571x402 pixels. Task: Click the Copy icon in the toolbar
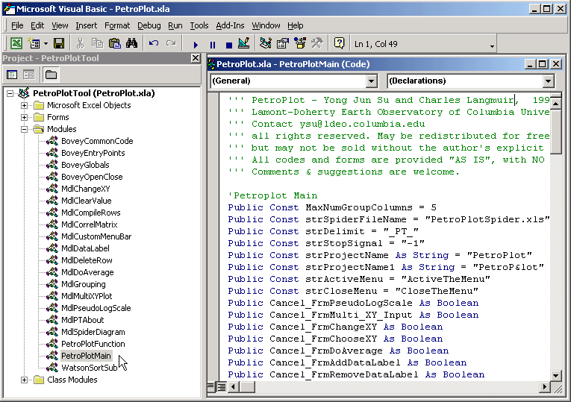97,44
